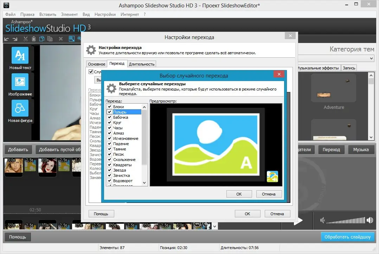
Task: Add shape with Новая фигура icon
Action: [x=20, y=108]
